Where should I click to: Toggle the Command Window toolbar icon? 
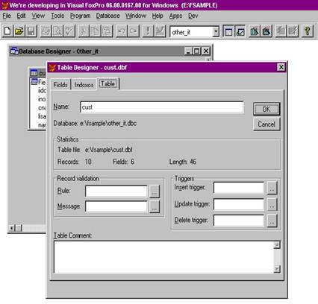click(228, 31)
